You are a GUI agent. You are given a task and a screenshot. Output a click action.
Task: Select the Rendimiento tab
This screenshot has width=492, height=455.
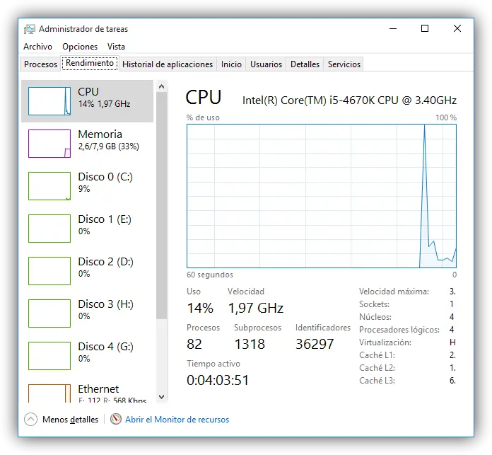click(x=90, y=64)
